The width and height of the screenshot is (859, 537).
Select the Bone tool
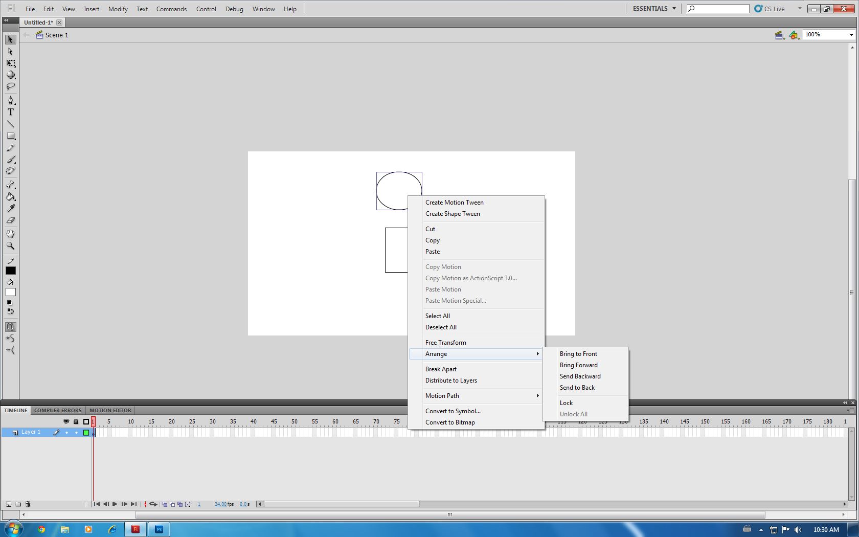point(11,185)
